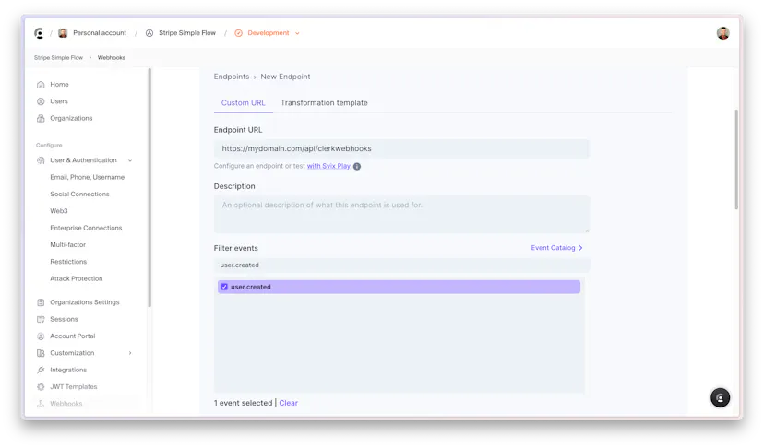Click the with Svix Play link

click(x=328, y=166)
